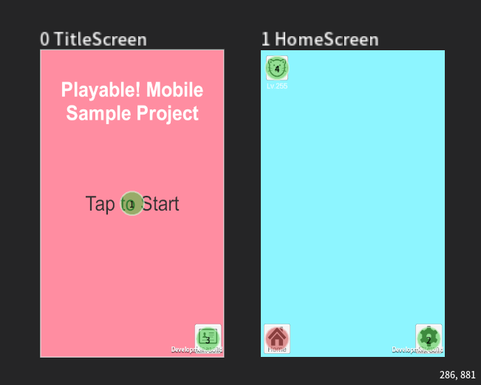
Task: Click the cat face avatar icon
Action: pos(277,68)
